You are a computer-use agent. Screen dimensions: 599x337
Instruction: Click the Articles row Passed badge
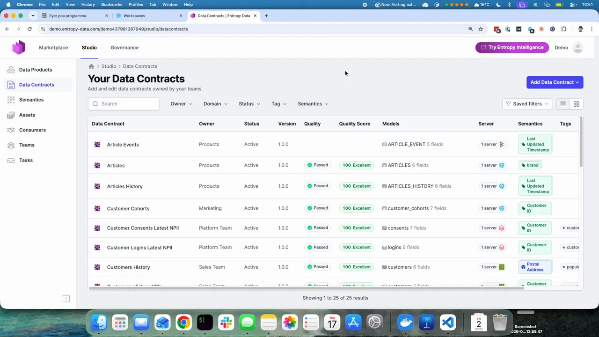tap(317, 165)
